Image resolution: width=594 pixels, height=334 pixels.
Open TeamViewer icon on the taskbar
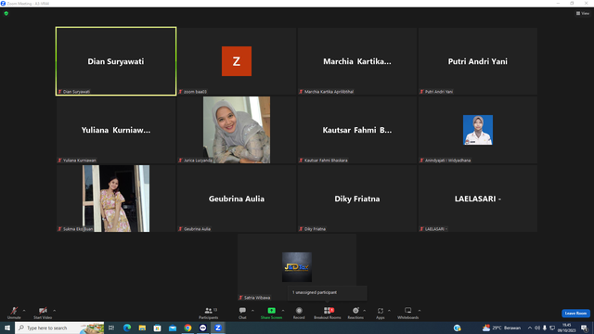coord(202,328)
